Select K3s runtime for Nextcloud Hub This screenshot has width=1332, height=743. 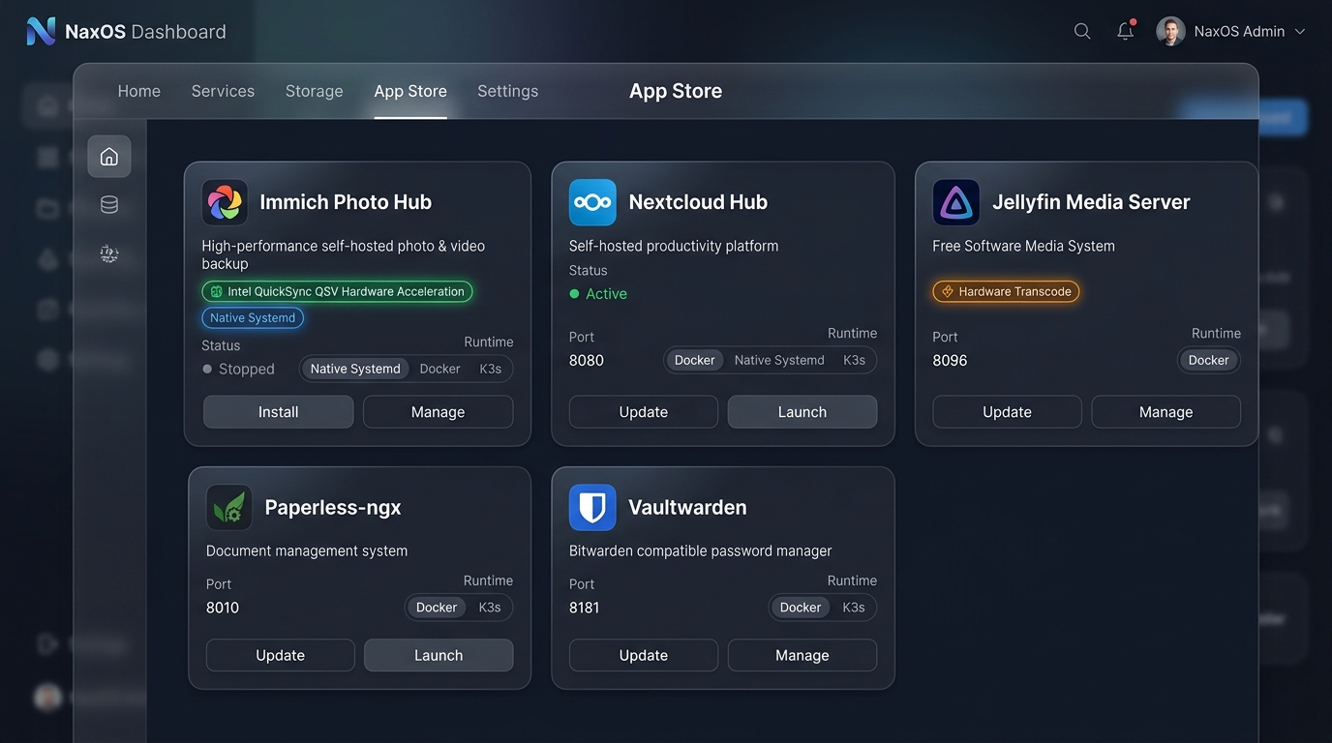854,360
